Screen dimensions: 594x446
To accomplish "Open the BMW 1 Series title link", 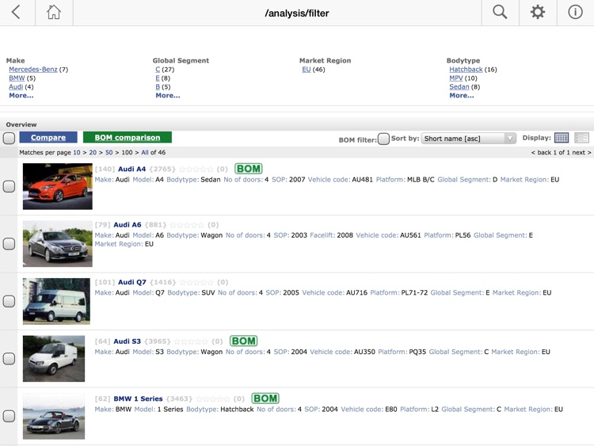I will pos(138,398).
